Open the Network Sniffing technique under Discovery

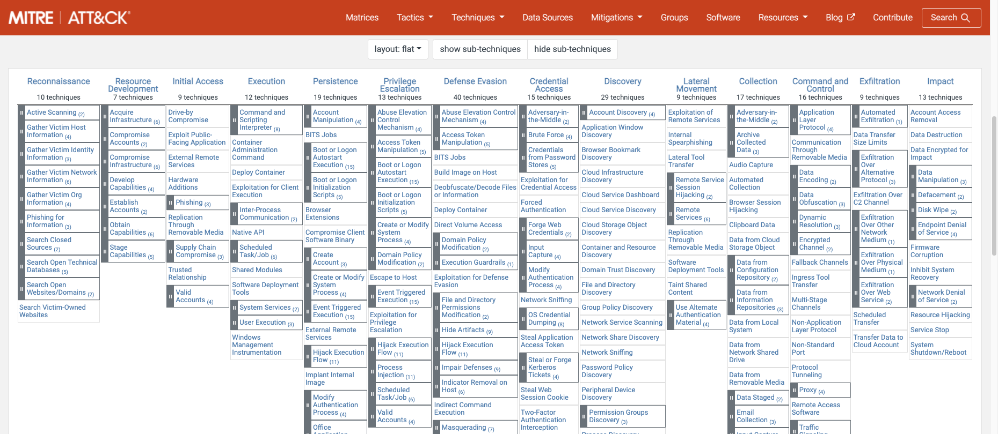(x=607, y=353)
